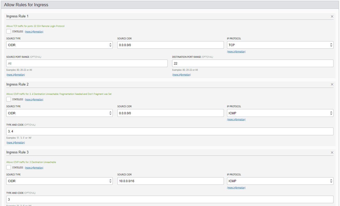The width and height of the screenshot is (340, 206).
Task: Open the Source Type dropdown in Ingress Rule 1
Action: pyautogui.click(x=59, y=45)
